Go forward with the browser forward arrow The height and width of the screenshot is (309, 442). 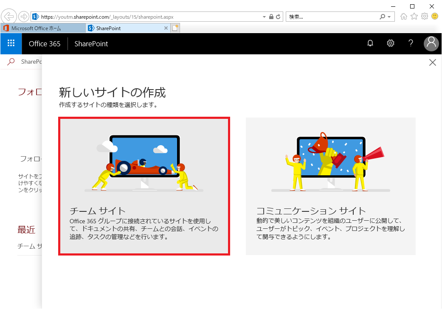click(24, 17)
